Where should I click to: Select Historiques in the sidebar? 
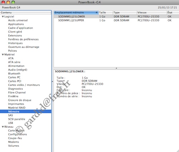pos(15,43)
